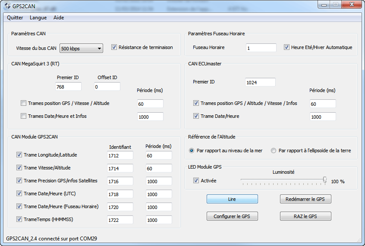Select Par rapport au niveau de la mer
The height and width of the screenshot is (246, 365).
(x=192, y=151)
